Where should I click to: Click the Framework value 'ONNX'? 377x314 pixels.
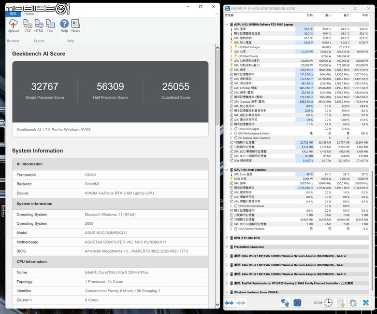pos(90,175)
